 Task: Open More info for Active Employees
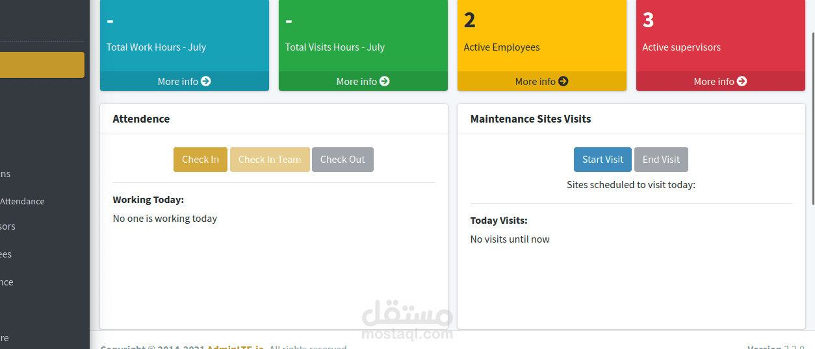(542, 81)
